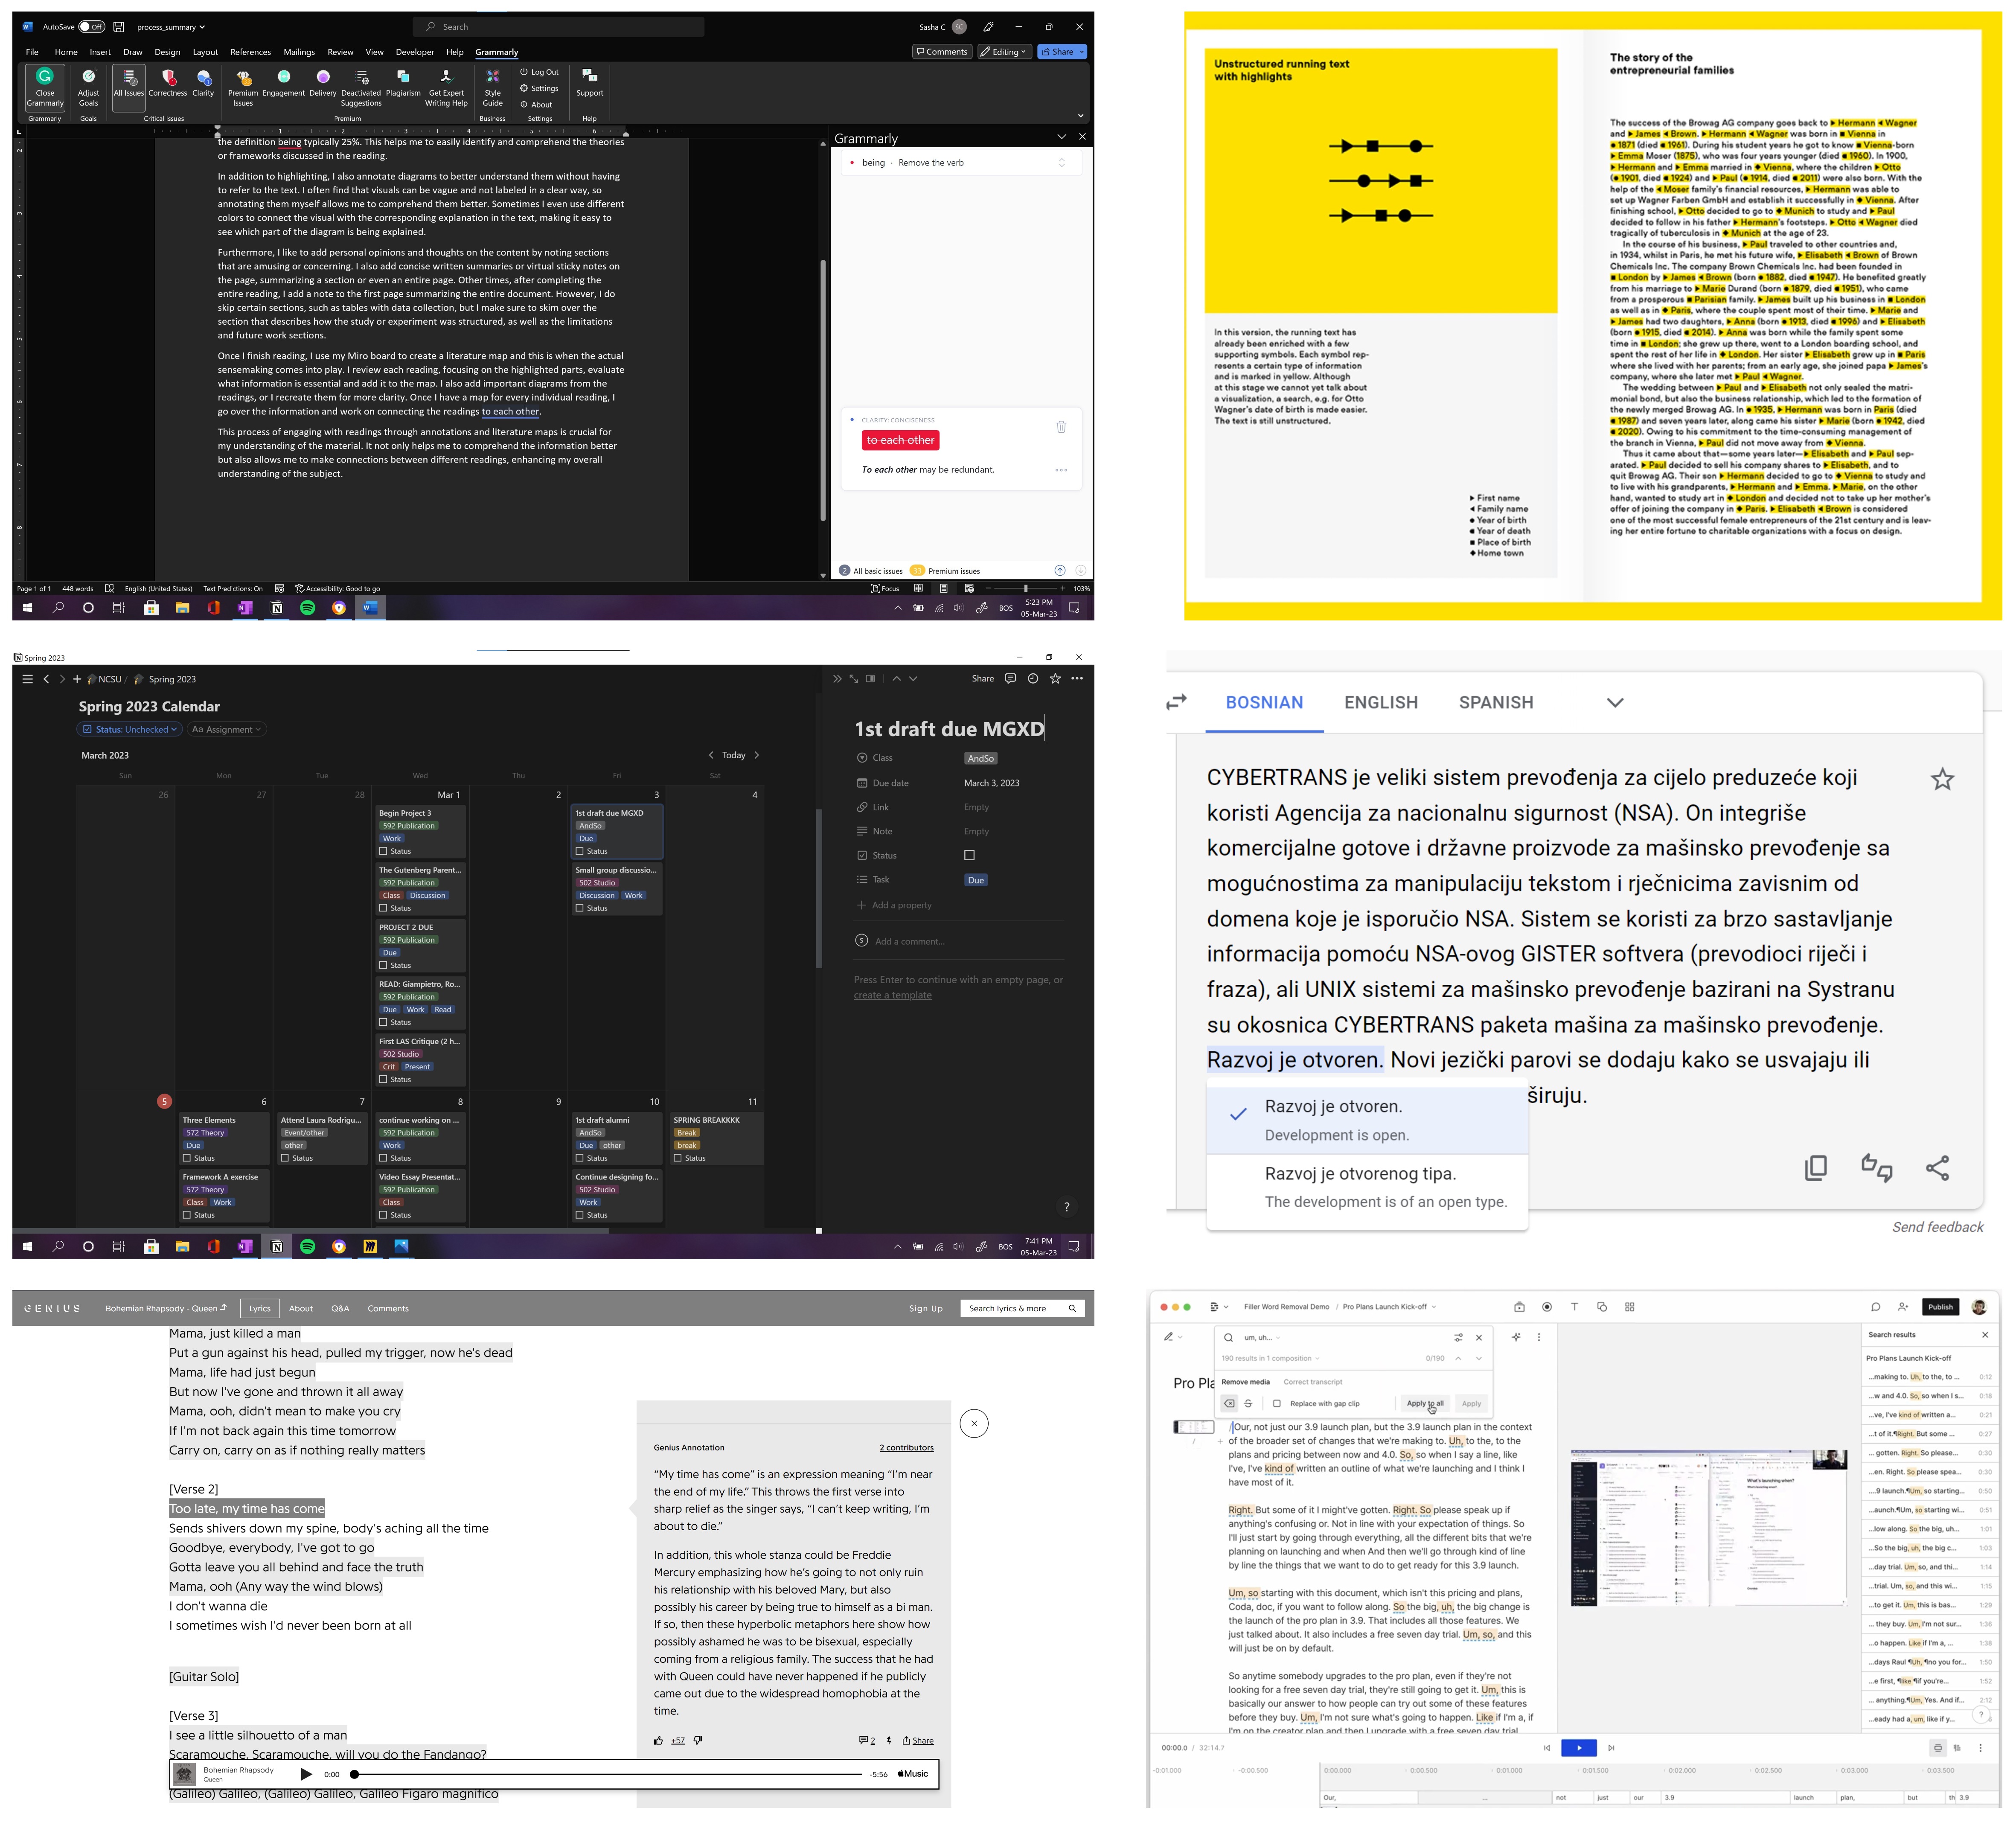Favorite the Spring 2023 page with the star icon

click(x=1055, y=678)
